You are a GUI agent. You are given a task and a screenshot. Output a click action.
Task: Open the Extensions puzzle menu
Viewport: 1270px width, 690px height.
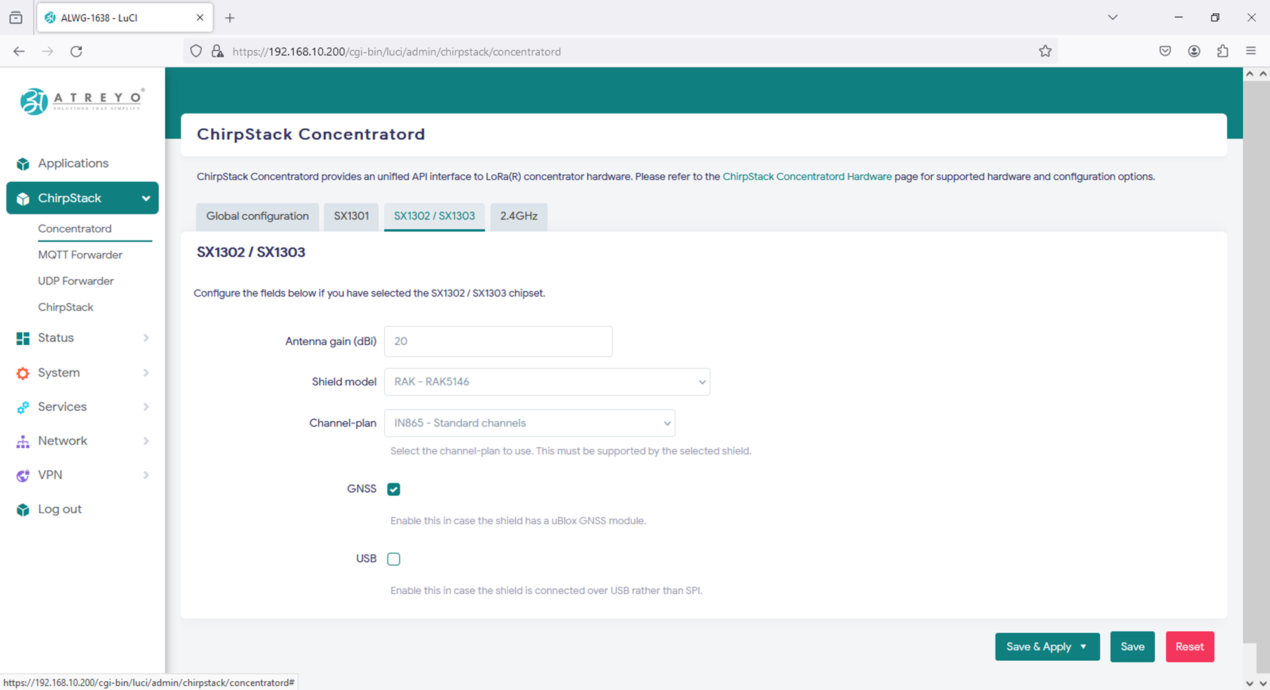[1222, 51]
